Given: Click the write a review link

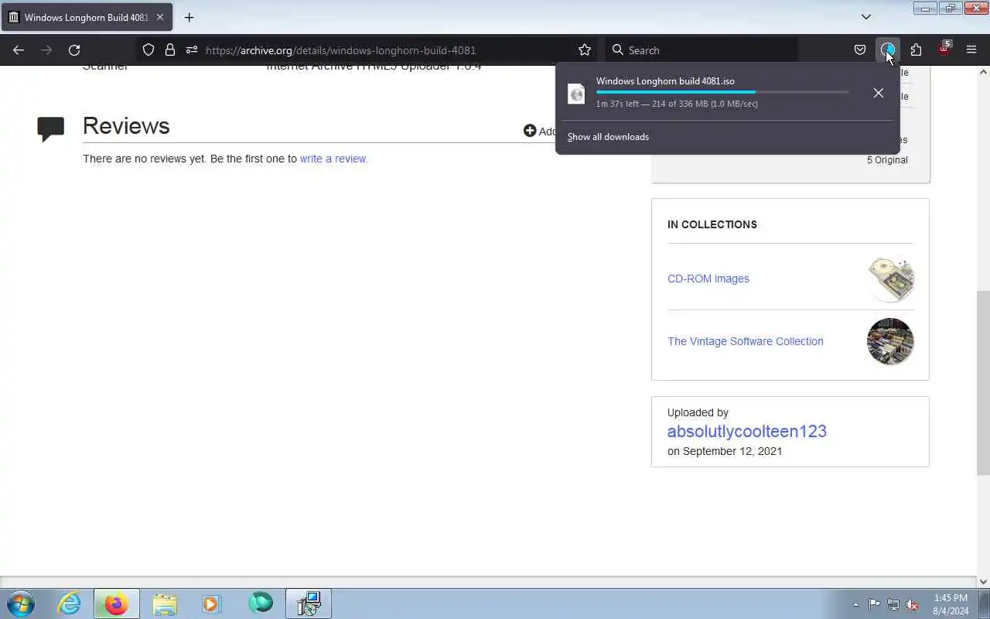Looking at the screenshot, I should tap(333, 159).
